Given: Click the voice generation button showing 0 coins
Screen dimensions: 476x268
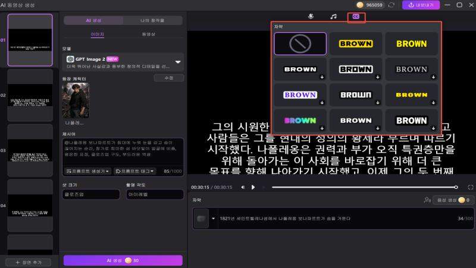Looking at the screenshot, I should pos(453,200).
